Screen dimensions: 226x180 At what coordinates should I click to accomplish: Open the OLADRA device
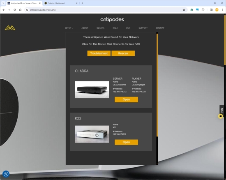point(126,99)
